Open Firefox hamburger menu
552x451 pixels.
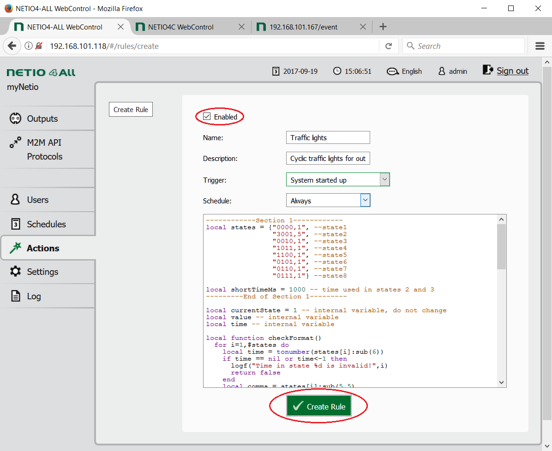pos(540,46)
